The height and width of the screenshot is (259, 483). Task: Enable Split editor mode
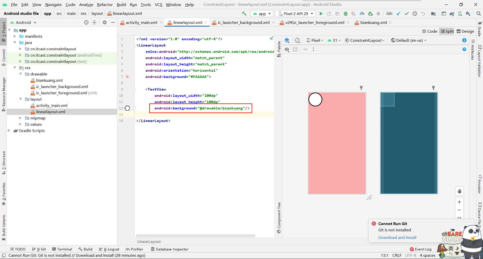[447, 31]
